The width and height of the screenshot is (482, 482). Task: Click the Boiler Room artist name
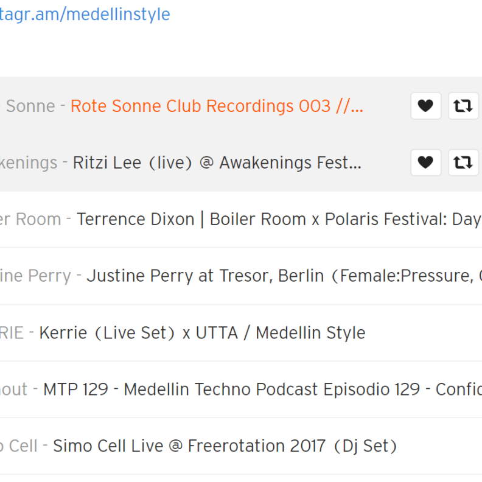30,220
